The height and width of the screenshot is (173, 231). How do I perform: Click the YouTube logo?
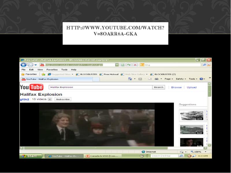tap(32, 87)
